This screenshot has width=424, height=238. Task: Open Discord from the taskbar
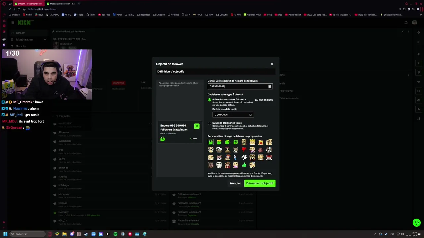[72, 234]
